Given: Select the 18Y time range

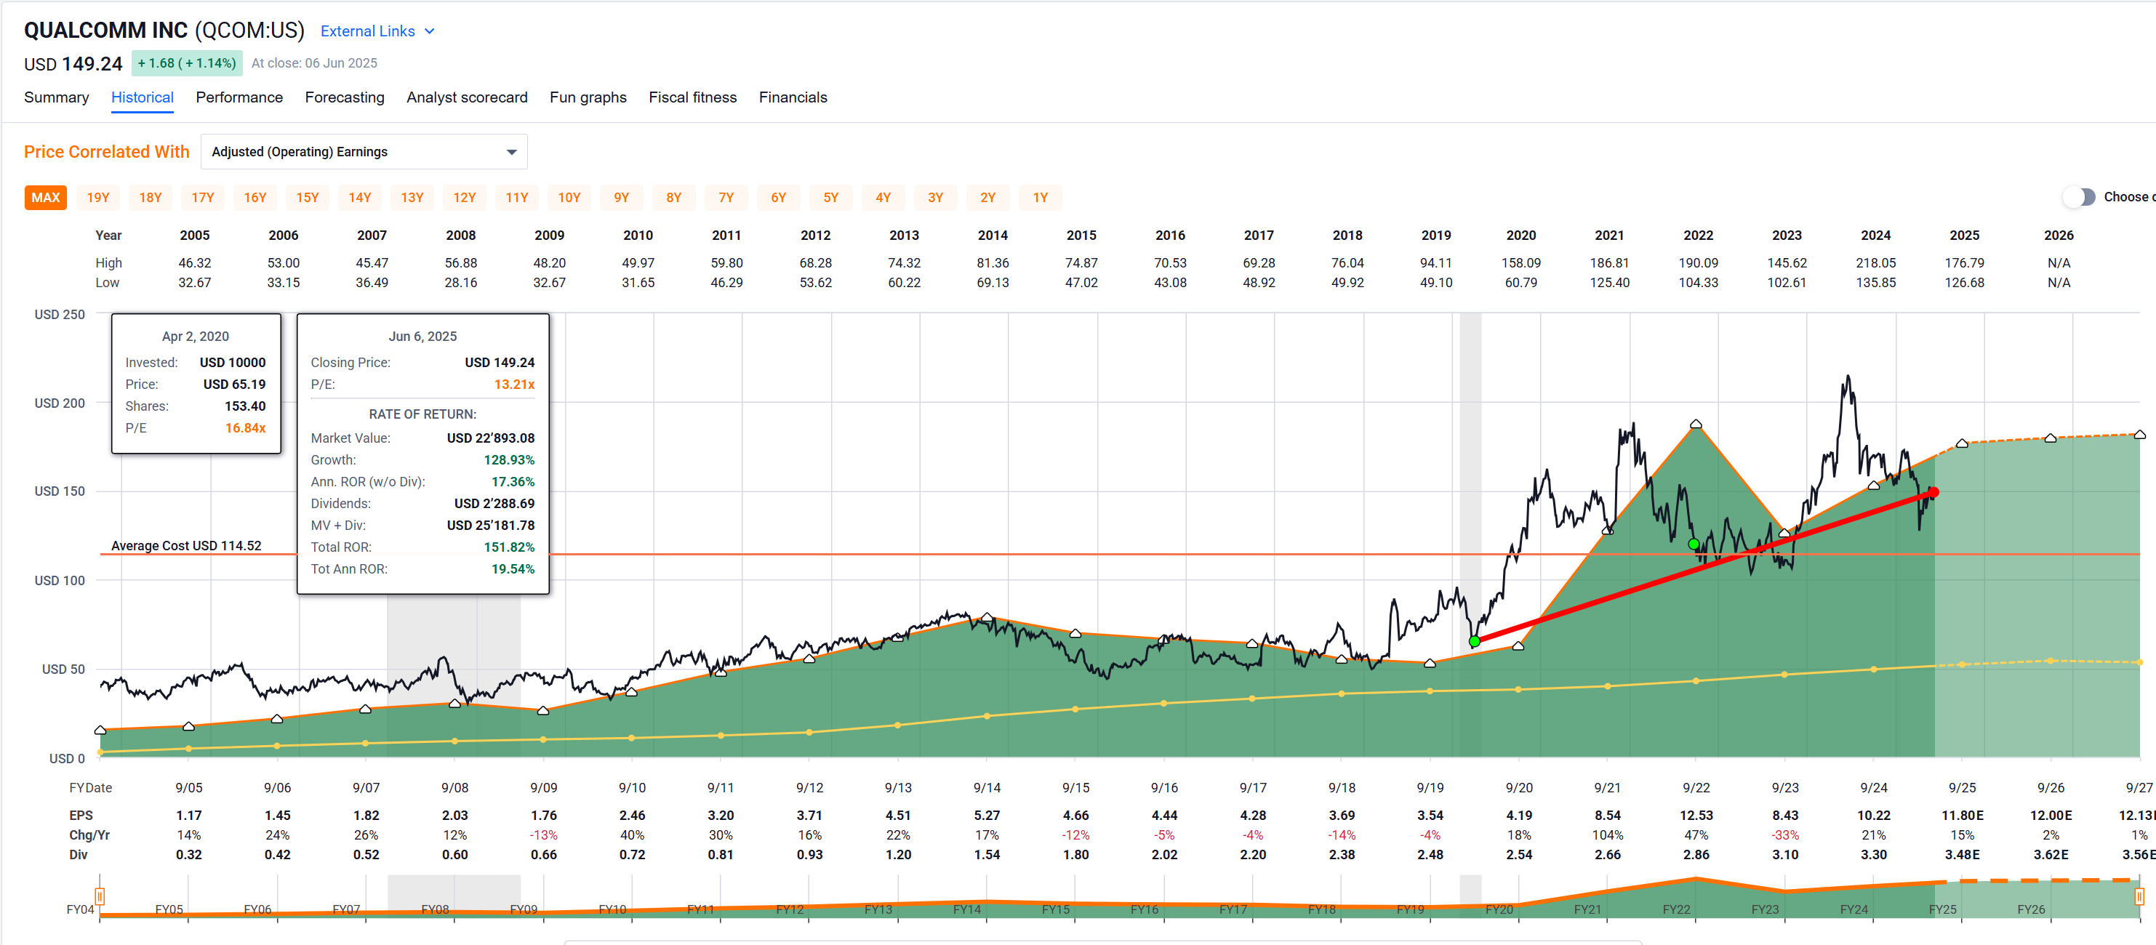Looking at the screenshot, I should pos(151,198).
